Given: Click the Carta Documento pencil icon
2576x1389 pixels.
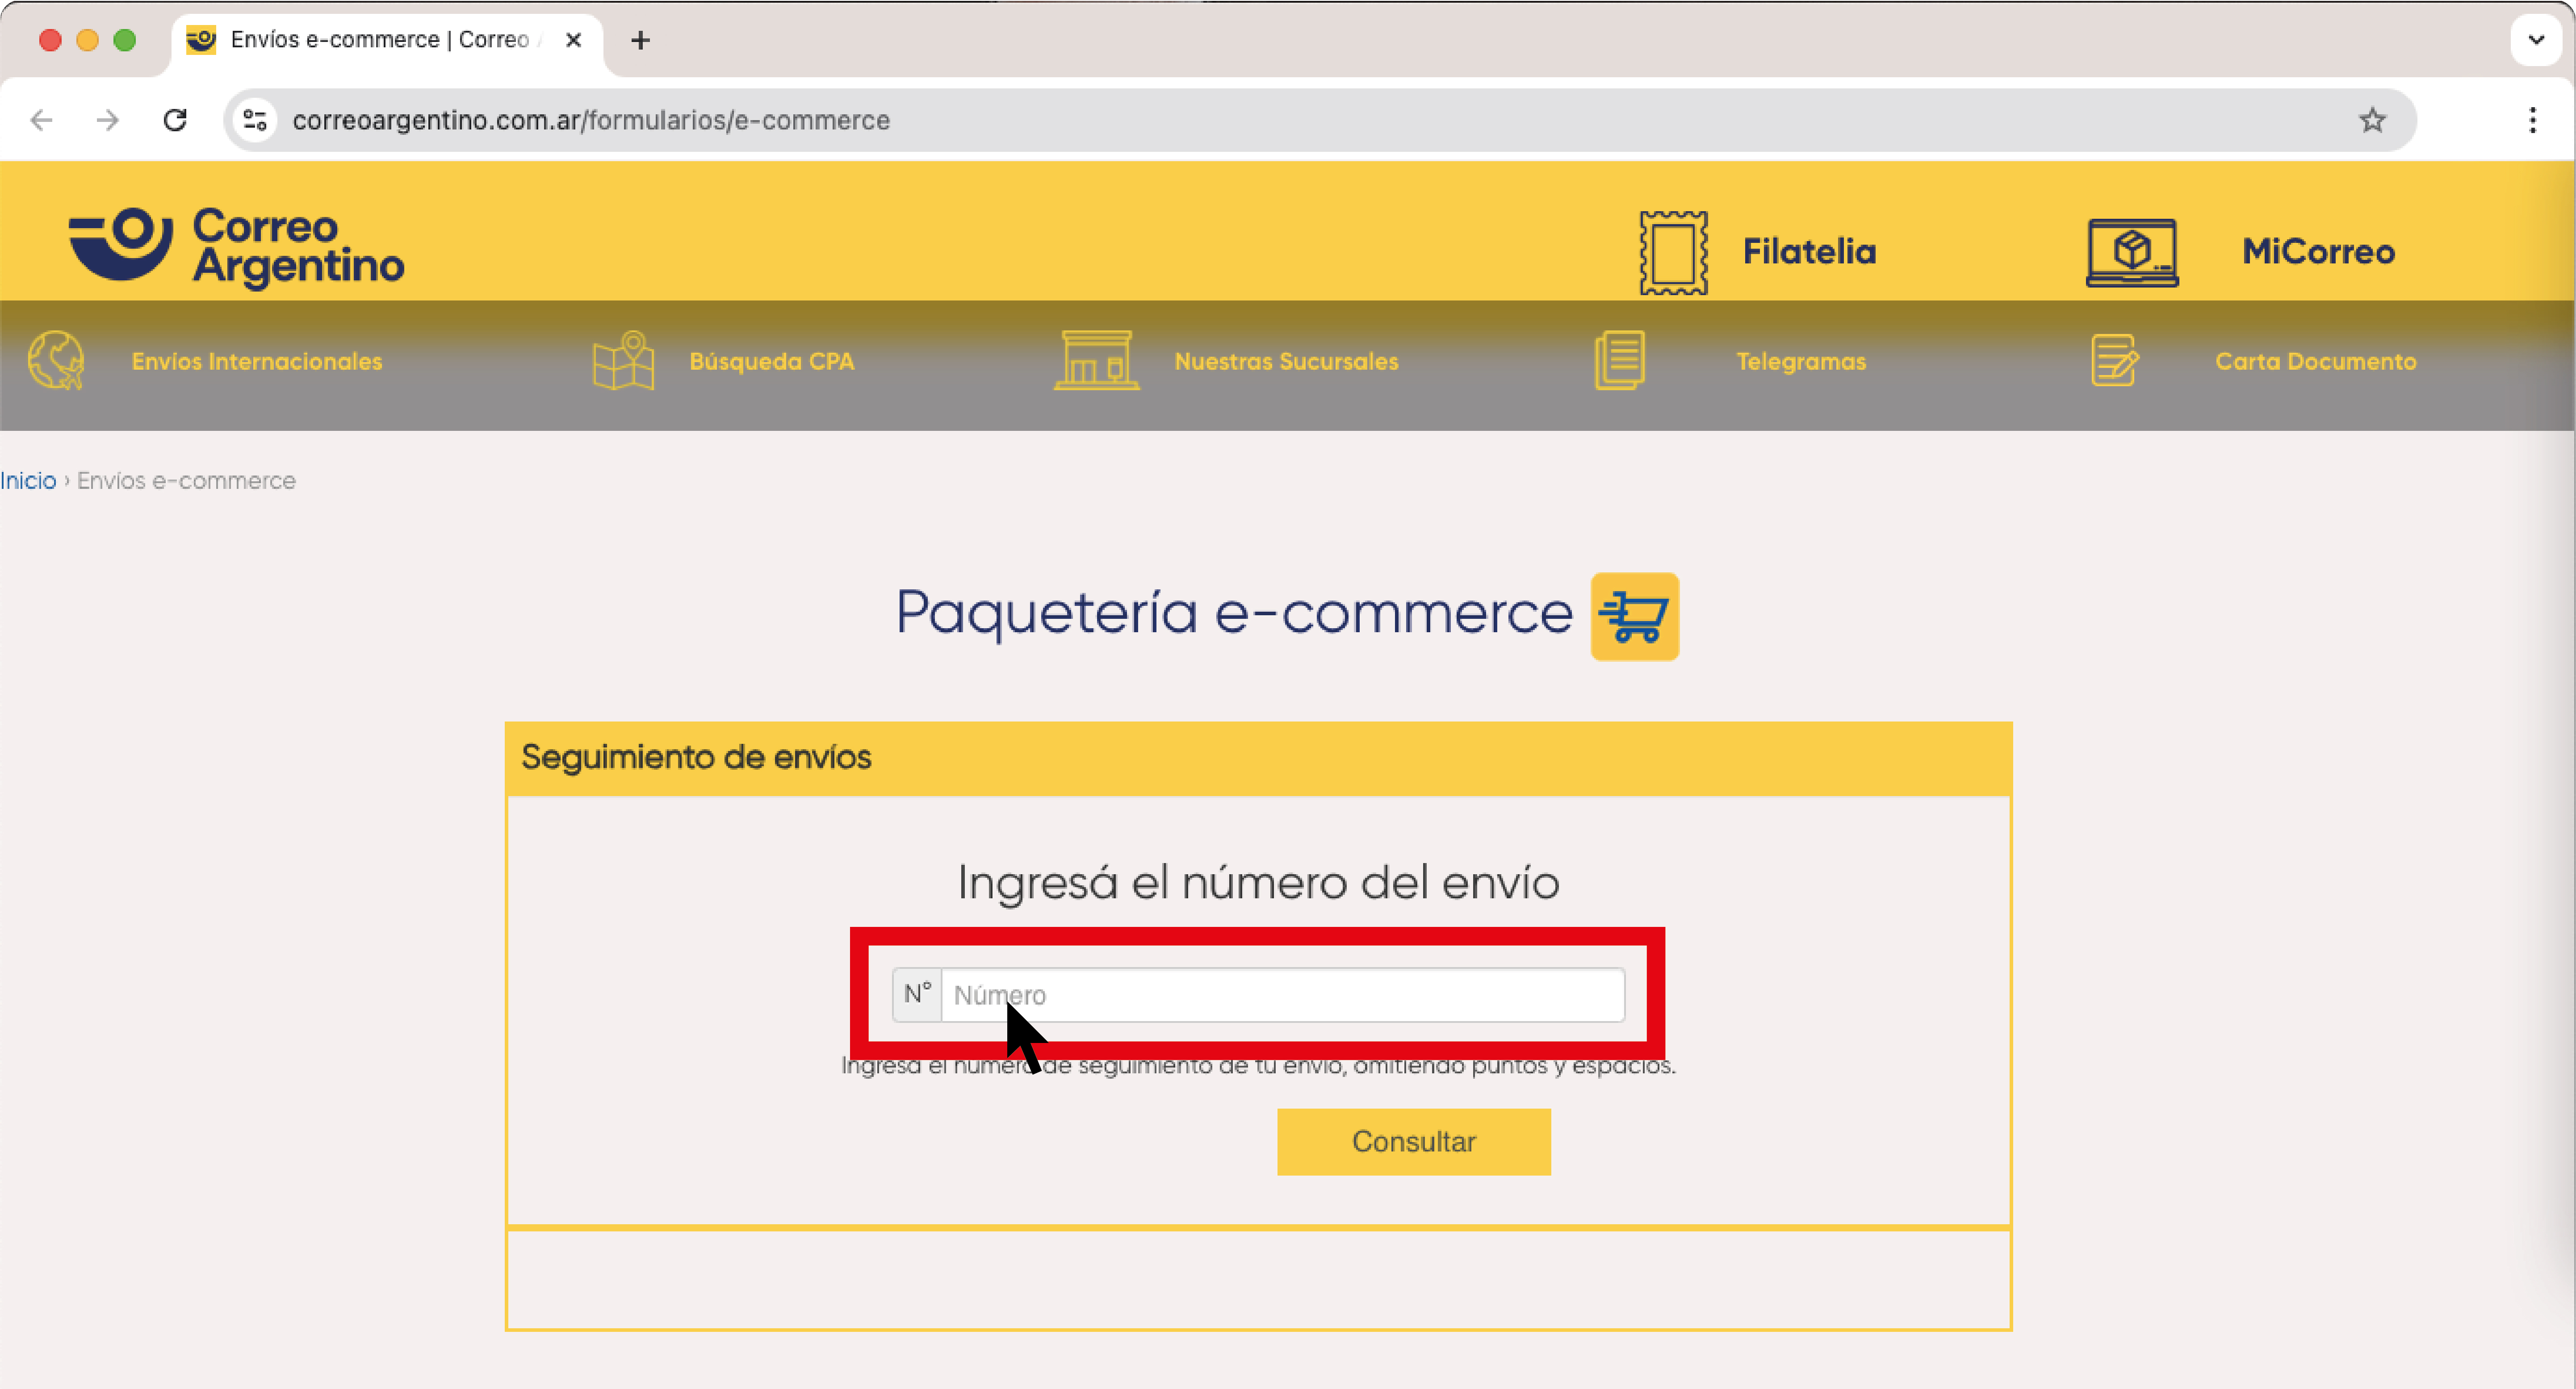Looking at the screenshot, I should point(2114,360).
